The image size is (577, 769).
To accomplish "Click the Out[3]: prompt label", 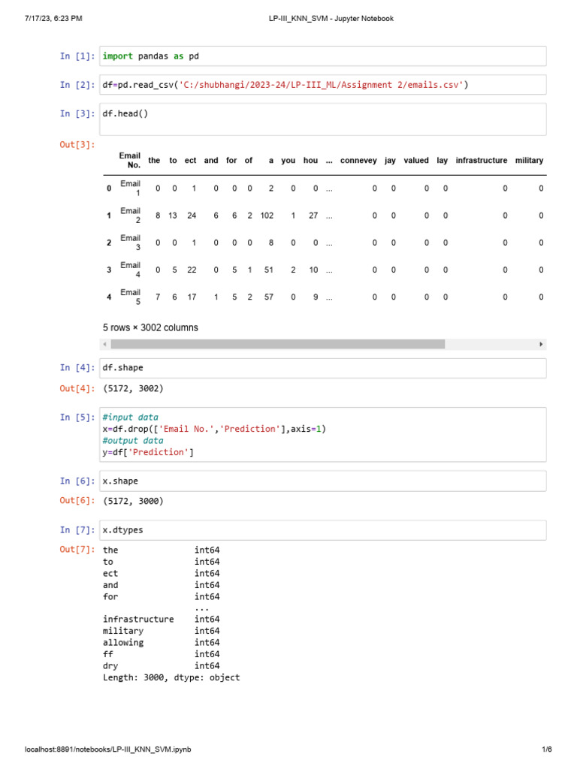I will 77,145.
